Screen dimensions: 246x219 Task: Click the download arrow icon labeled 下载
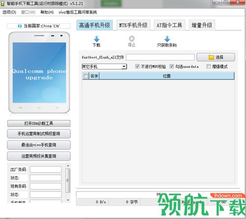(x=96, y=39)
